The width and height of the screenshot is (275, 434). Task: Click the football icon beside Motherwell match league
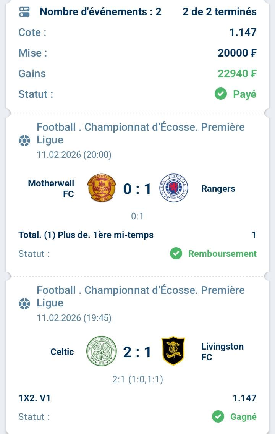(24, 141)
